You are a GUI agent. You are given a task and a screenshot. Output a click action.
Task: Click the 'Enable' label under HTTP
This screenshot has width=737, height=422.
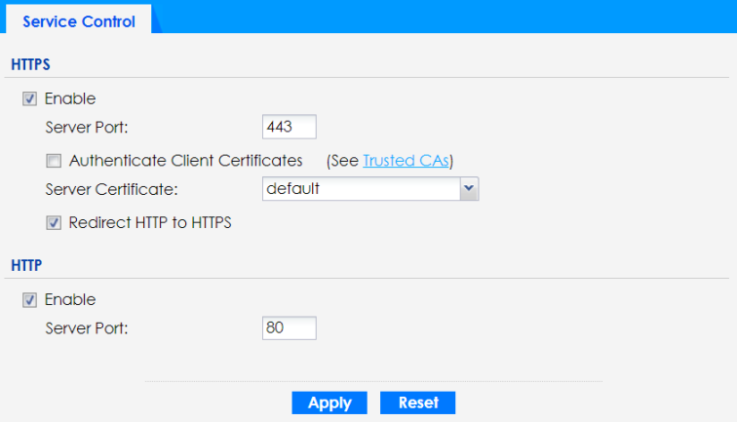[x=70, y=300]
